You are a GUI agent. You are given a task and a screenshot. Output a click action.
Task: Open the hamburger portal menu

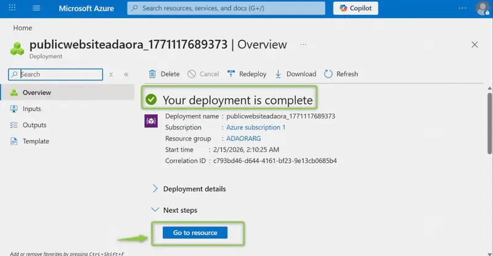[36, 8]
